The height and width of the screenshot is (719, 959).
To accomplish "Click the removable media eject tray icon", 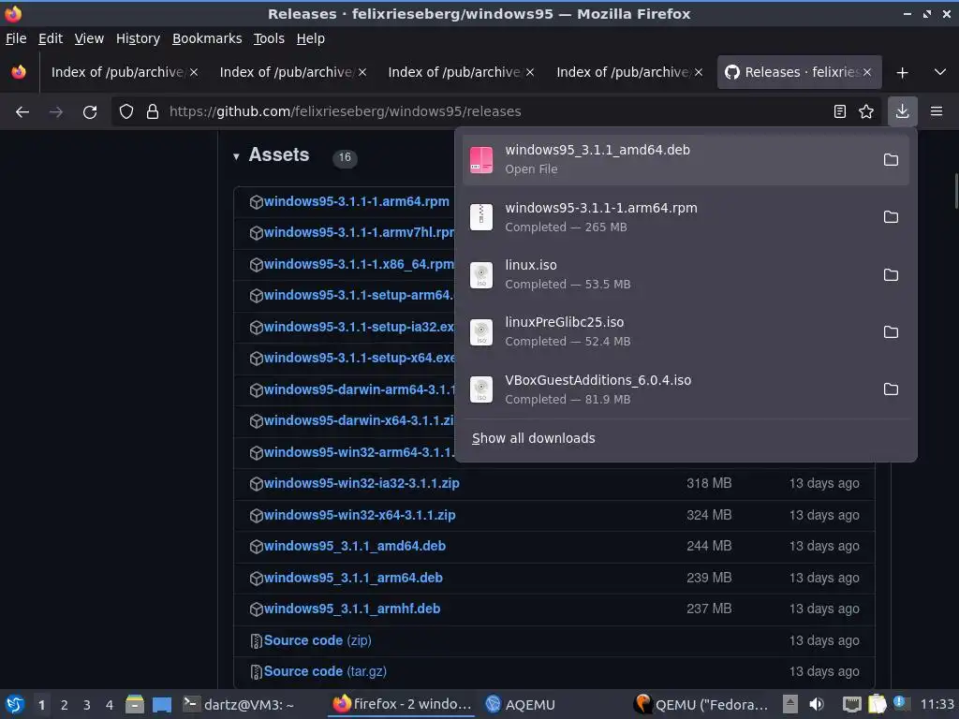I will point(790,704).
